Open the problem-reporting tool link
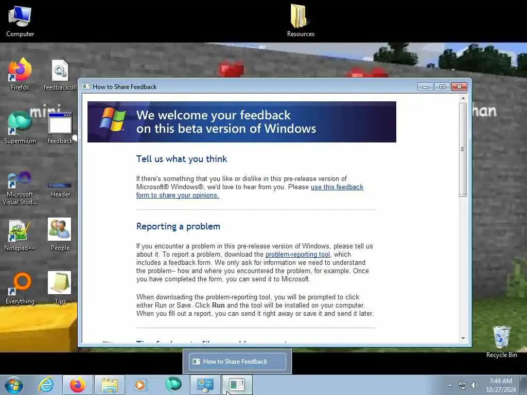The width and height of the screenshot is (527, 395). [x=298, y=255]
